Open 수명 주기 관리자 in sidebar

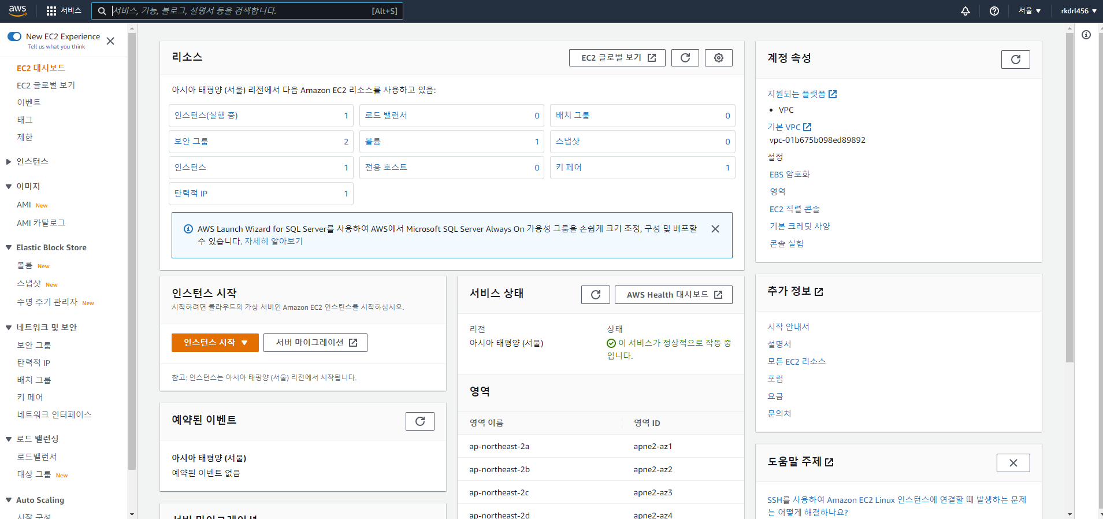47,302
